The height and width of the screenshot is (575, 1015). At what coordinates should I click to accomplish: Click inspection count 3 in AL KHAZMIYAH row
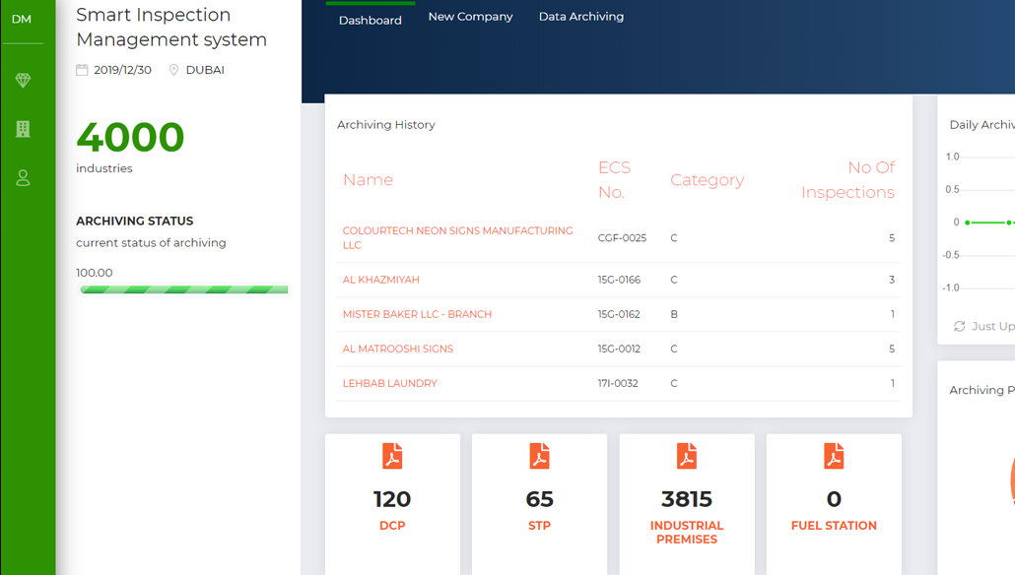tap(892, 280)
